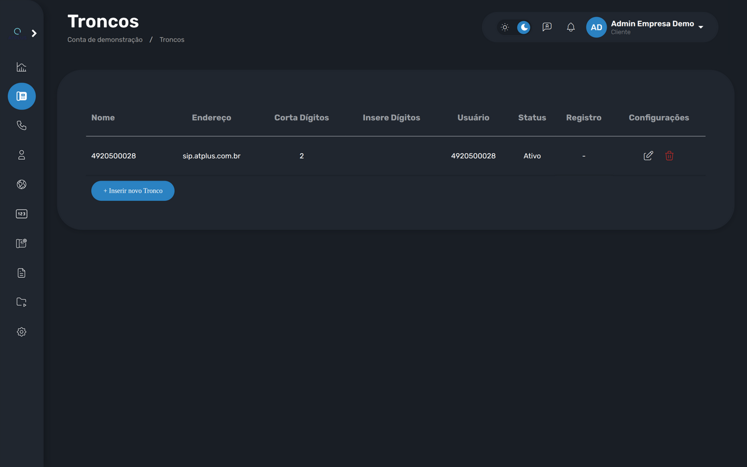Select the highlighted Troncos sidebar icon
This screenshot has width=747, height=467.
coord(22,96)
